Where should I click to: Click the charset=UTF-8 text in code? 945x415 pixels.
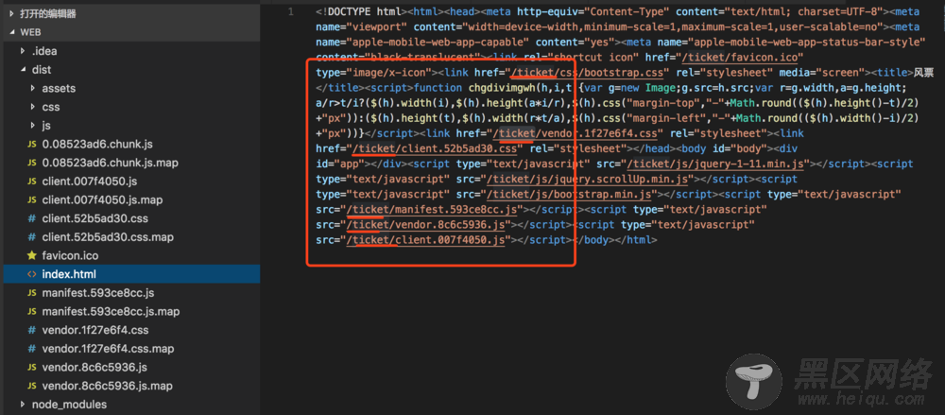pos(839,12)
